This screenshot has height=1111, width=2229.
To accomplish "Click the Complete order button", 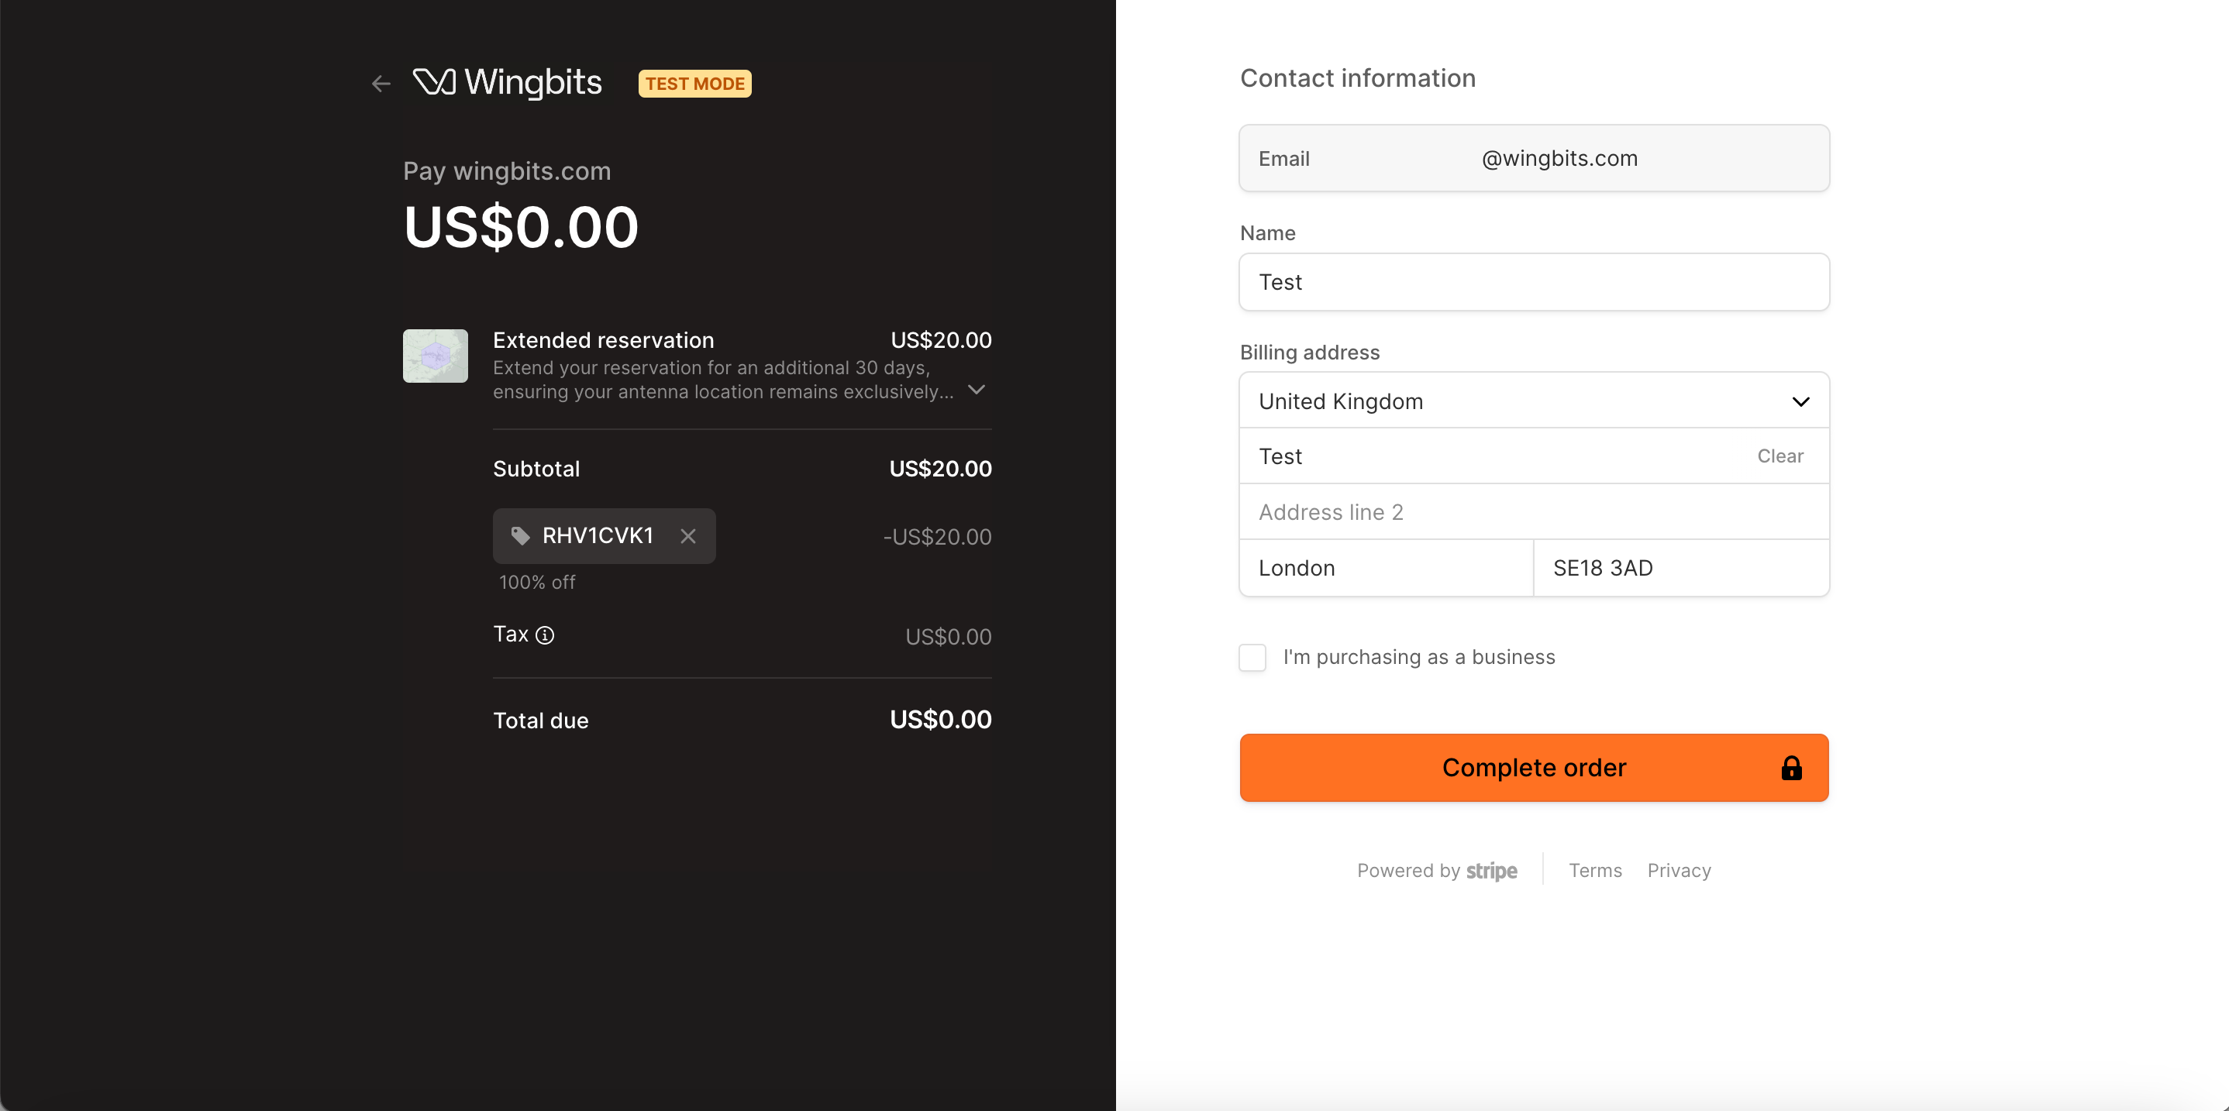I will (1533, 769).
